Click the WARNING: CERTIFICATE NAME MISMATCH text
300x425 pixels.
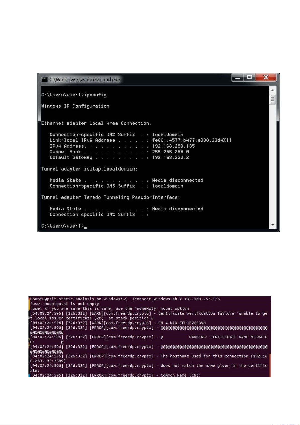(228, 337)
